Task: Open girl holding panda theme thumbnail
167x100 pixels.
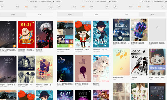Action: [x=157, y=62]
